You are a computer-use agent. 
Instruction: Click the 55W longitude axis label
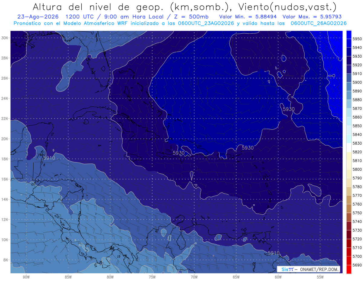320,277
